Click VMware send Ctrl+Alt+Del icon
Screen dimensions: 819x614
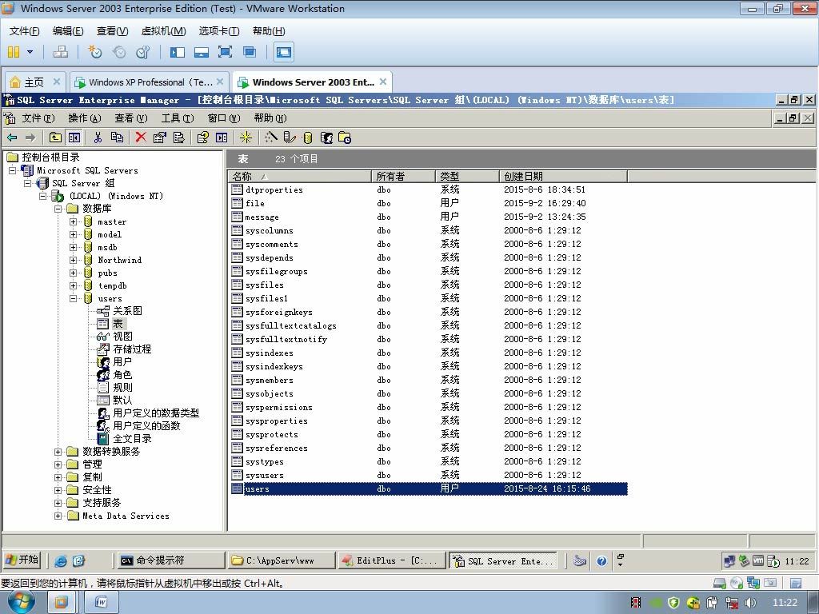coord(61,52)
